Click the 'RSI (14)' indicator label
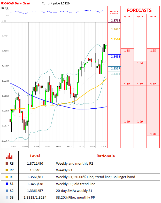 [5, 8]
